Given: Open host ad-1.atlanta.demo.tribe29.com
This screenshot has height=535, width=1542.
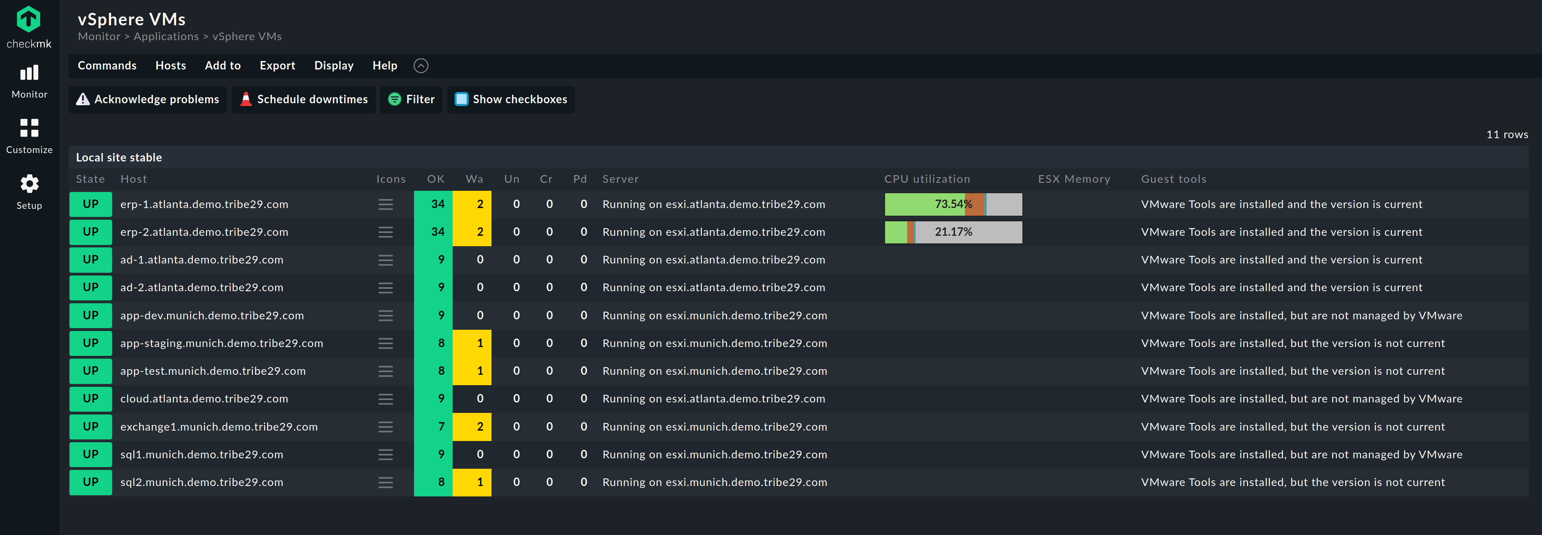Looking at the screenshot, I should click(x=202, y=260).
